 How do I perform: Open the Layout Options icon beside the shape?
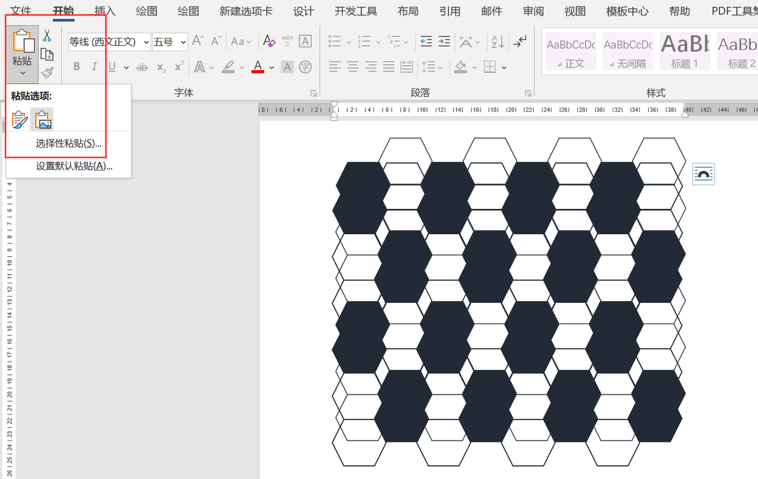click(x=703, y=174)
